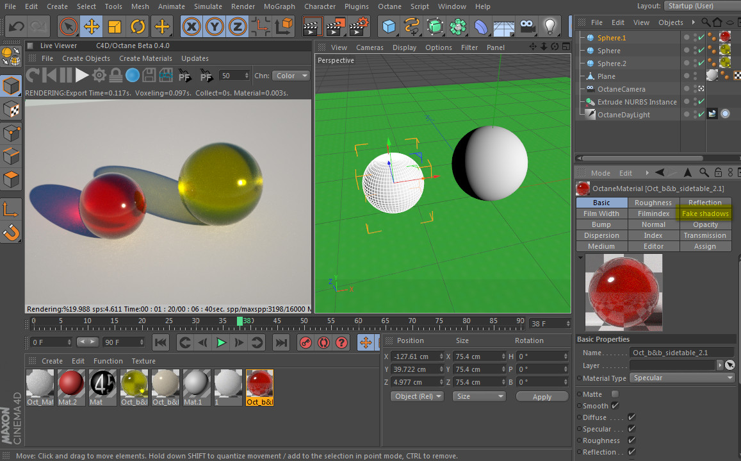Add a Camera object icon
This screenshot has width=741, height=461.
pos(527,26)
